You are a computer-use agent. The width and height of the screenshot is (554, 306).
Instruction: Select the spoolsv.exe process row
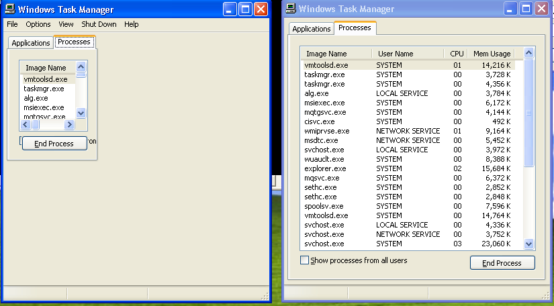tap(408, 206)
